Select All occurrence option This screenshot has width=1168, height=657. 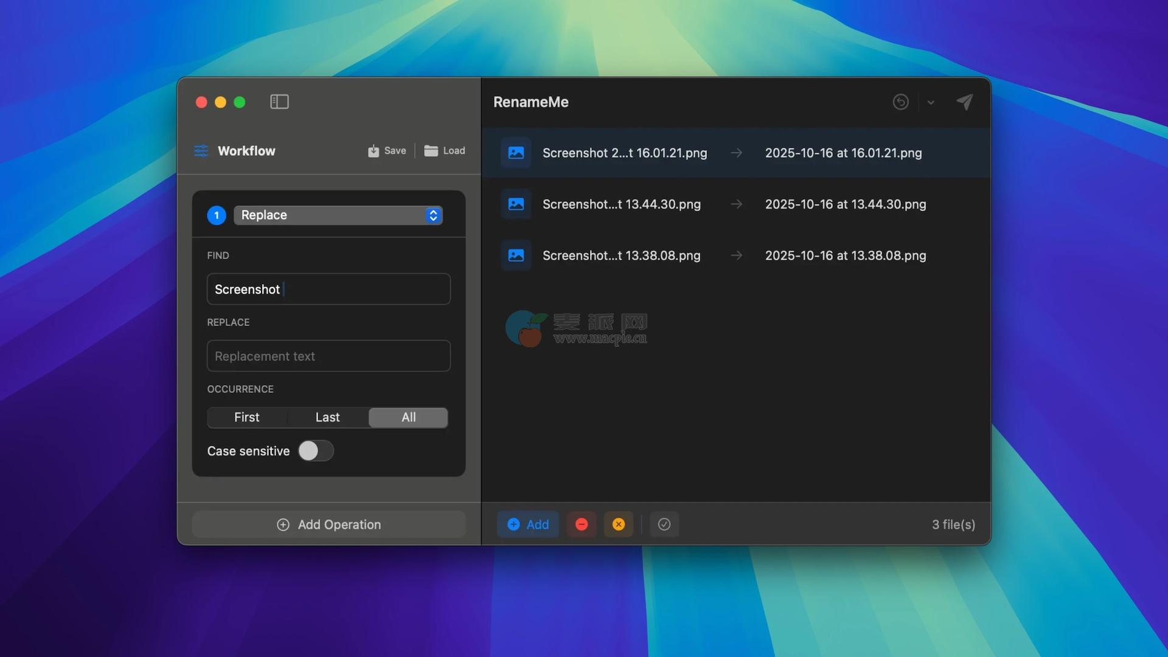click(x=408, y=417)
